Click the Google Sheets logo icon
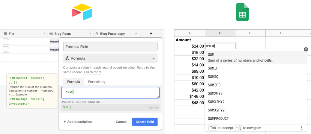The width and height of the screenshot is (311, 134). [x=243, y=12]
